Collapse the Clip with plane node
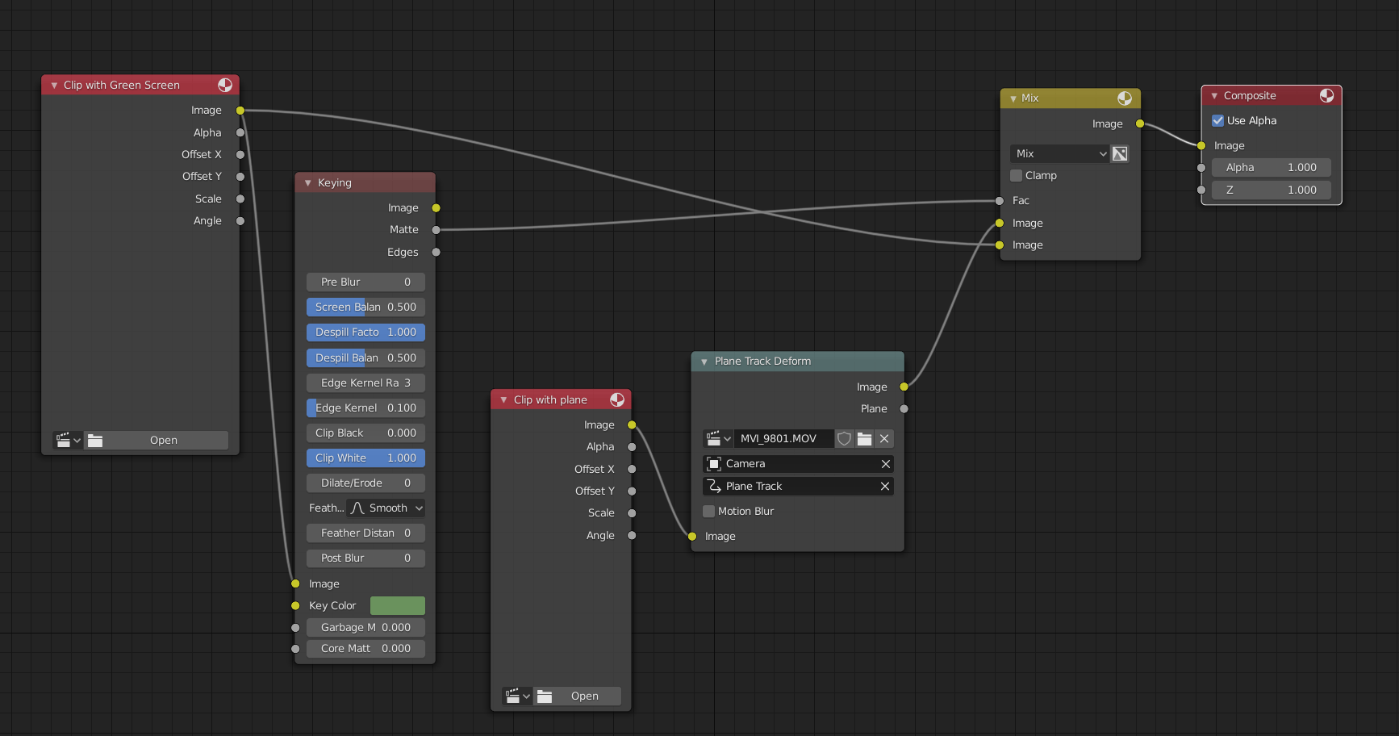This screenshot has width=1399, height=736. (503, 400)
